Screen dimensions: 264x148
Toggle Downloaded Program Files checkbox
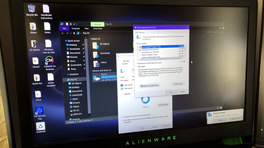point(138,47)
